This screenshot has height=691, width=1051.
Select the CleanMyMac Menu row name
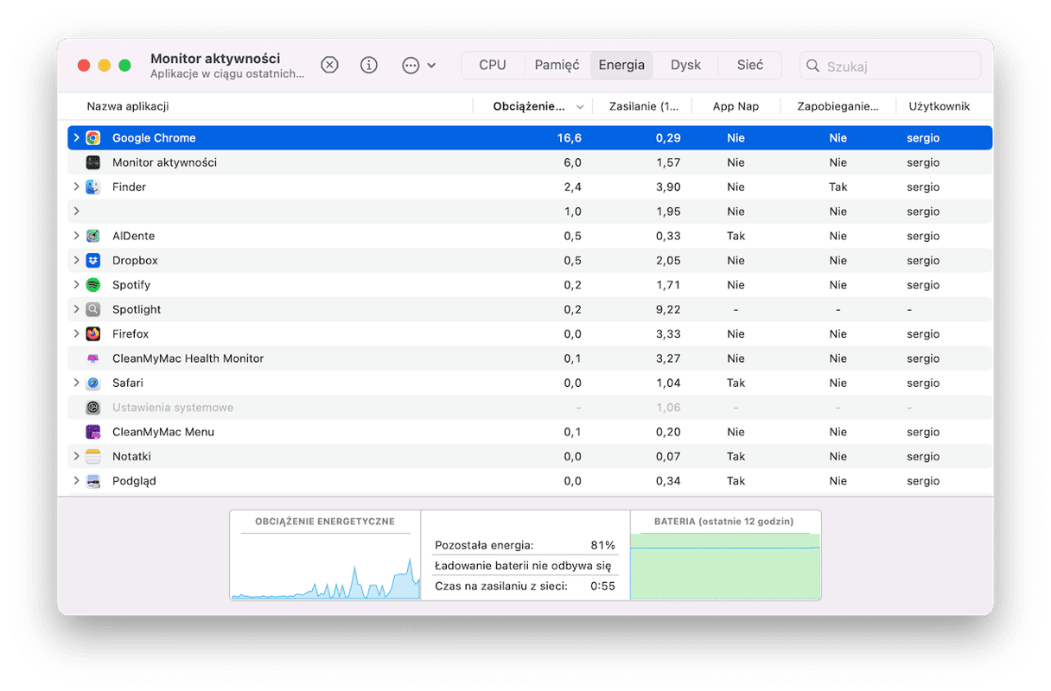[x=163, y=432]
